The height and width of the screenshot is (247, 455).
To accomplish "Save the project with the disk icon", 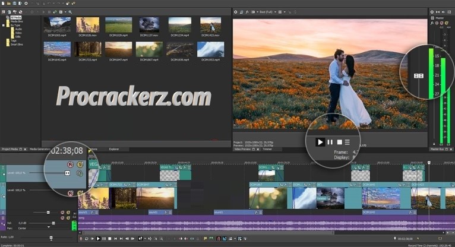I will [x=14, y=3].
